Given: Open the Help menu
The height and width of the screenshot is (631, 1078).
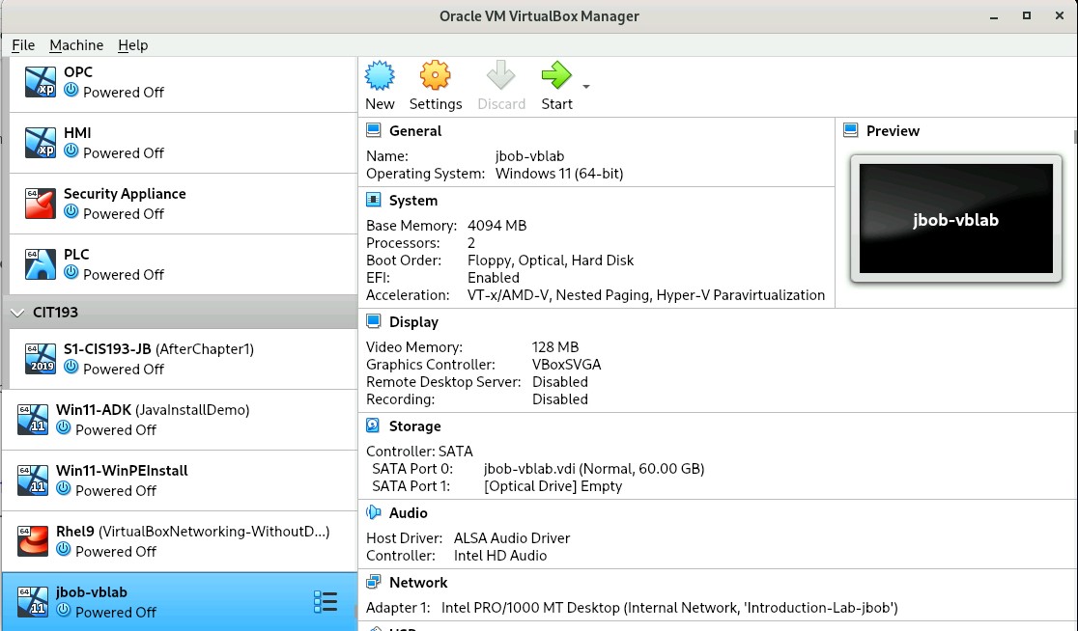Looking at the screenshot, I should point(133,45).
